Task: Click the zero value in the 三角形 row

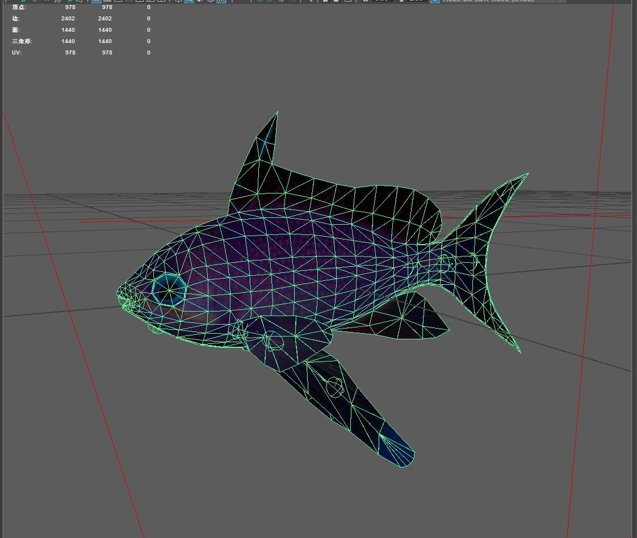Action: point(148,41)
